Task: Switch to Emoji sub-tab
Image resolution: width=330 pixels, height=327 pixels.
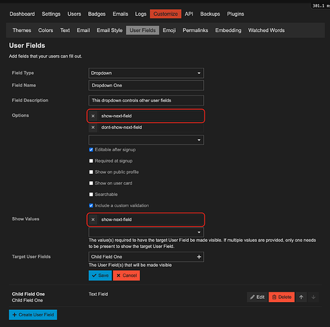Action: (169, 30)
